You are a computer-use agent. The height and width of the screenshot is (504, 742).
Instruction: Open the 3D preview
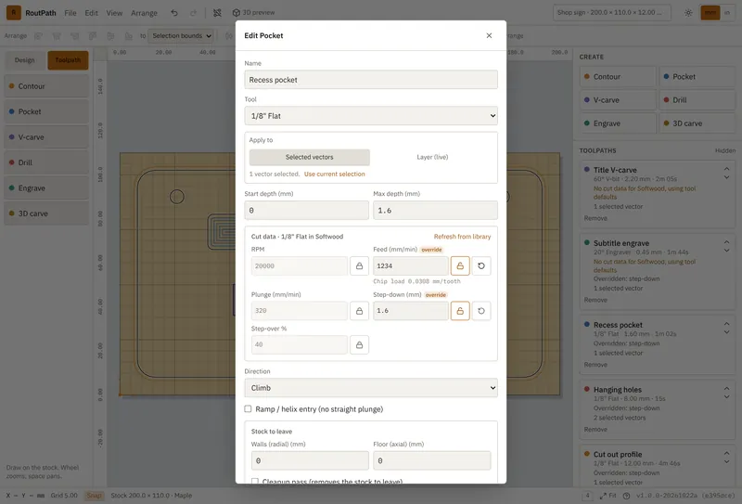coord(253,13)
